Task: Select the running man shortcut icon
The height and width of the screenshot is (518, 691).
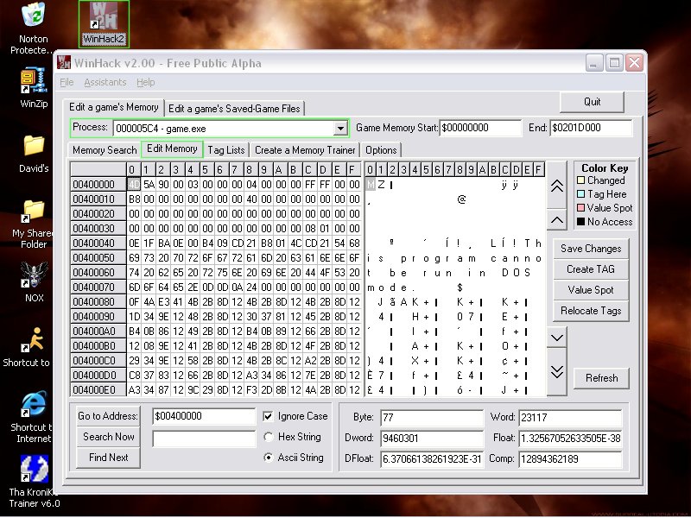Action: pyautogui.click(x=34, y=339)
